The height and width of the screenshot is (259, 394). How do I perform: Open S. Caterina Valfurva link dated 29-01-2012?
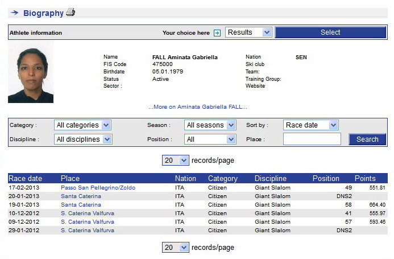click(87, 230)
